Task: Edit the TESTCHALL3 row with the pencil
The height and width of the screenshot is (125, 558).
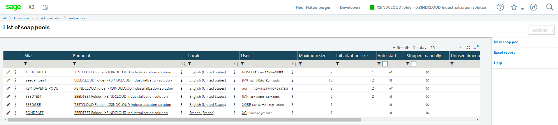Action: coord(8,72)
